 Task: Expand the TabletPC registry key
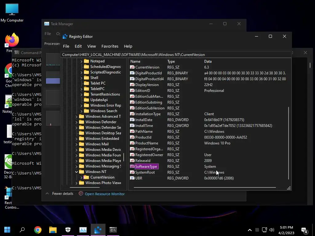pyautogui.click(x=81, y=89)
